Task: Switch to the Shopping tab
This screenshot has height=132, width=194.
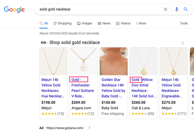Action: 62,23
